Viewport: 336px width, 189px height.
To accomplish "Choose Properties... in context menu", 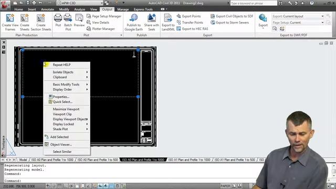I will (67, 97).
